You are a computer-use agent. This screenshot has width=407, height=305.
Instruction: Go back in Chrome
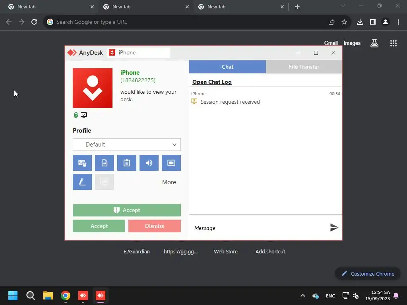[9, 22]
